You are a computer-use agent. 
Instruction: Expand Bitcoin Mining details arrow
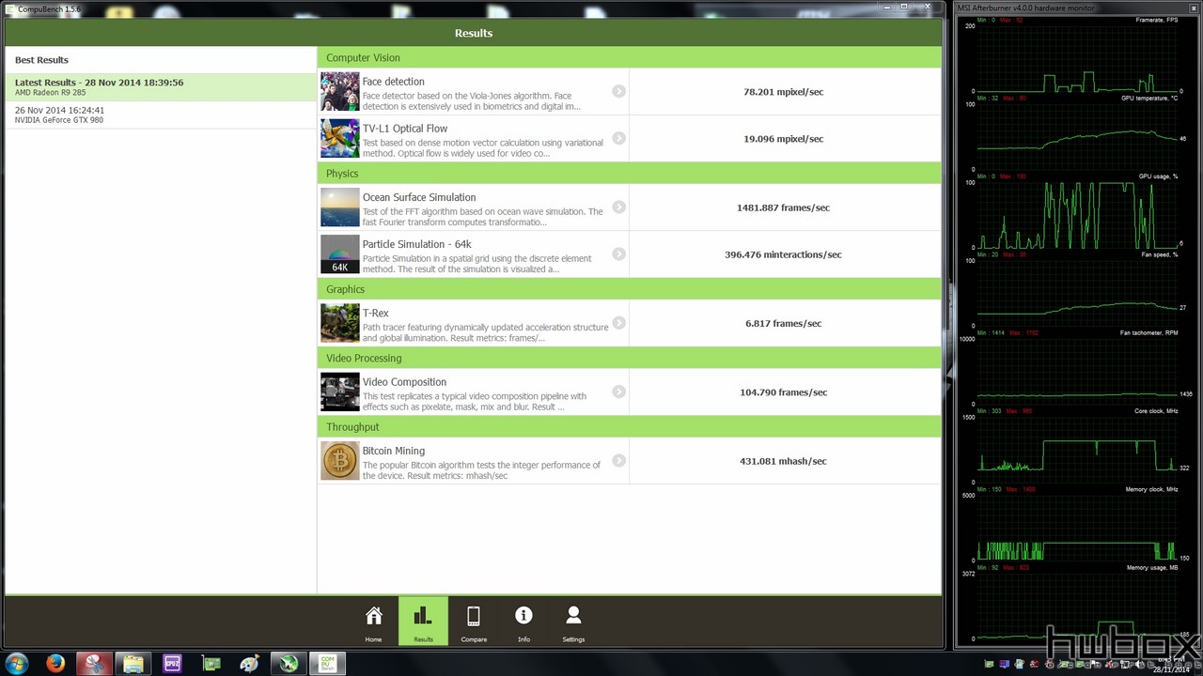click(x=618, y=460)
